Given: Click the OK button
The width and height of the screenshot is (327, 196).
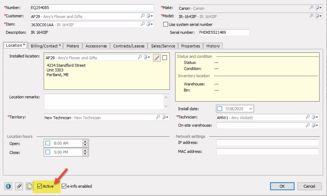Looking at the screenshot, I should (282, 186).
